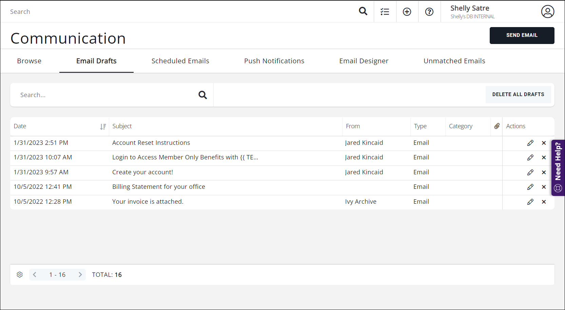The width and height of the screenshot is (565, 310).
Task: Delete the Your invoice is attached draft
Action: (544, 202)
